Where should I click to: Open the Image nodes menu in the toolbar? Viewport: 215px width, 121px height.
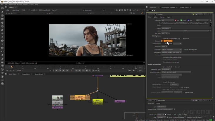tap(2, 8)
